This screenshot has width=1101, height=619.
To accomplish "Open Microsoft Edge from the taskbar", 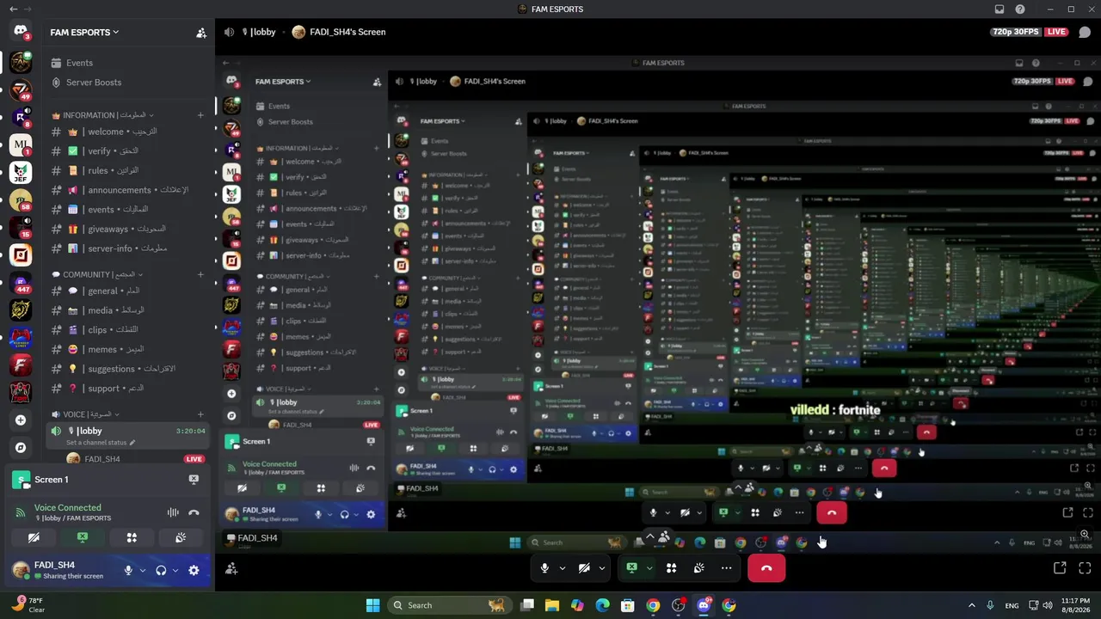I will click(x=602, y=605).
